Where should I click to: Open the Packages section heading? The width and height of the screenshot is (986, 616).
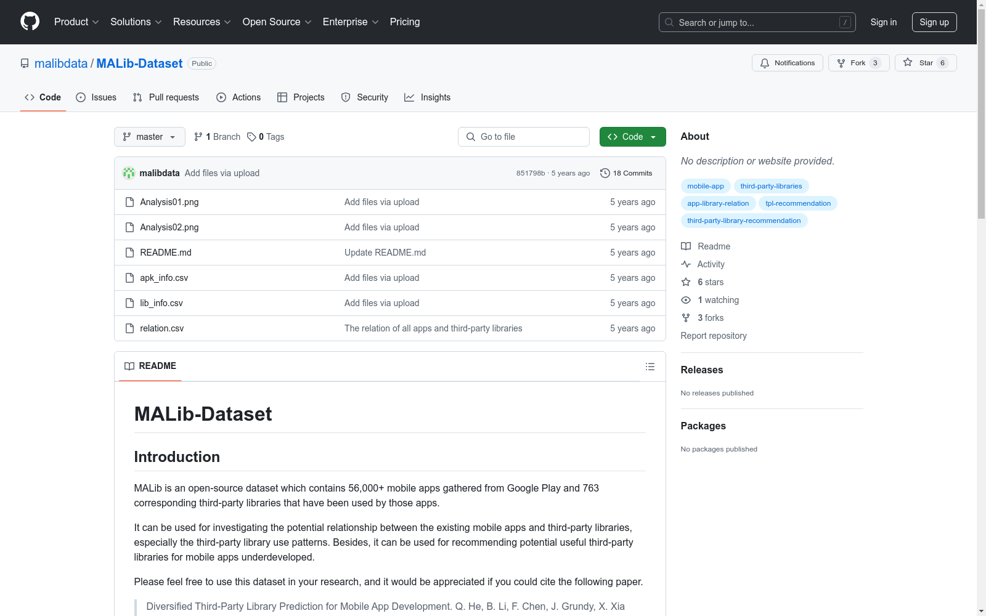[x=703, y=426]
